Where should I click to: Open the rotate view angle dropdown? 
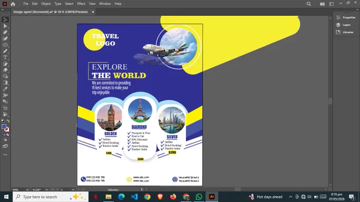(47, 190)
